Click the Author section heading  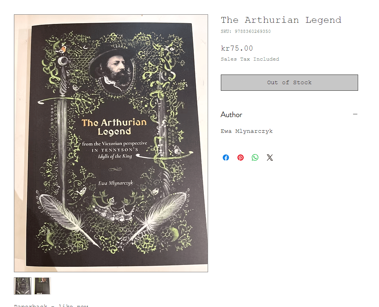(231, 115)
